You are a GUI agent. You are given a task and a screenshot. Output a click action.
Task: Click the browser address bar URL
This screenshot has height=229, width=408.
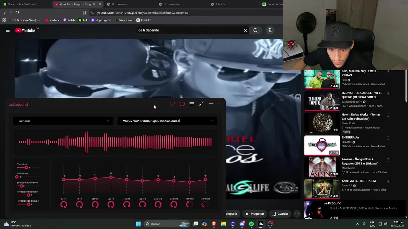click(142, 13)
